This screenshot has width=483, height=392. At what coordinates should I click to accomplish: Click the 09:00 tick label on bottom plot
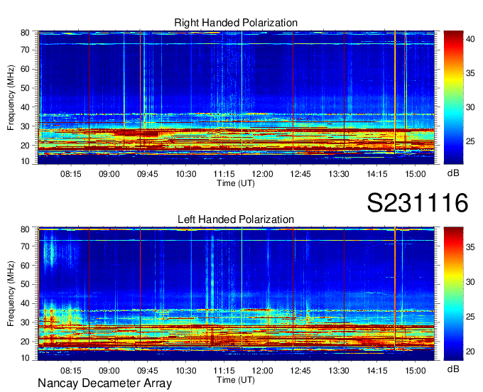(x=109, y=371)
